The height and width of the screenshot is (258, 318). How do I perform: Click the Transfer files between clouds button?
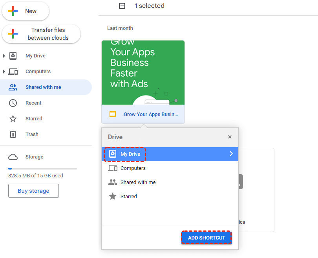point(41,34)
